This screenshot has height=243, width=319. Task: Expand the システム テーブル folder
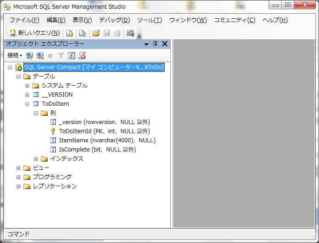coord(27,86)
